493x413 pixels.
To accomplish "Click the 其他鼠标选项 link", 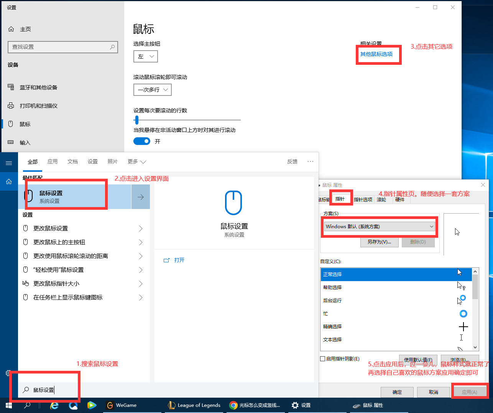I will pyautogui.click(x=376, y=54).
